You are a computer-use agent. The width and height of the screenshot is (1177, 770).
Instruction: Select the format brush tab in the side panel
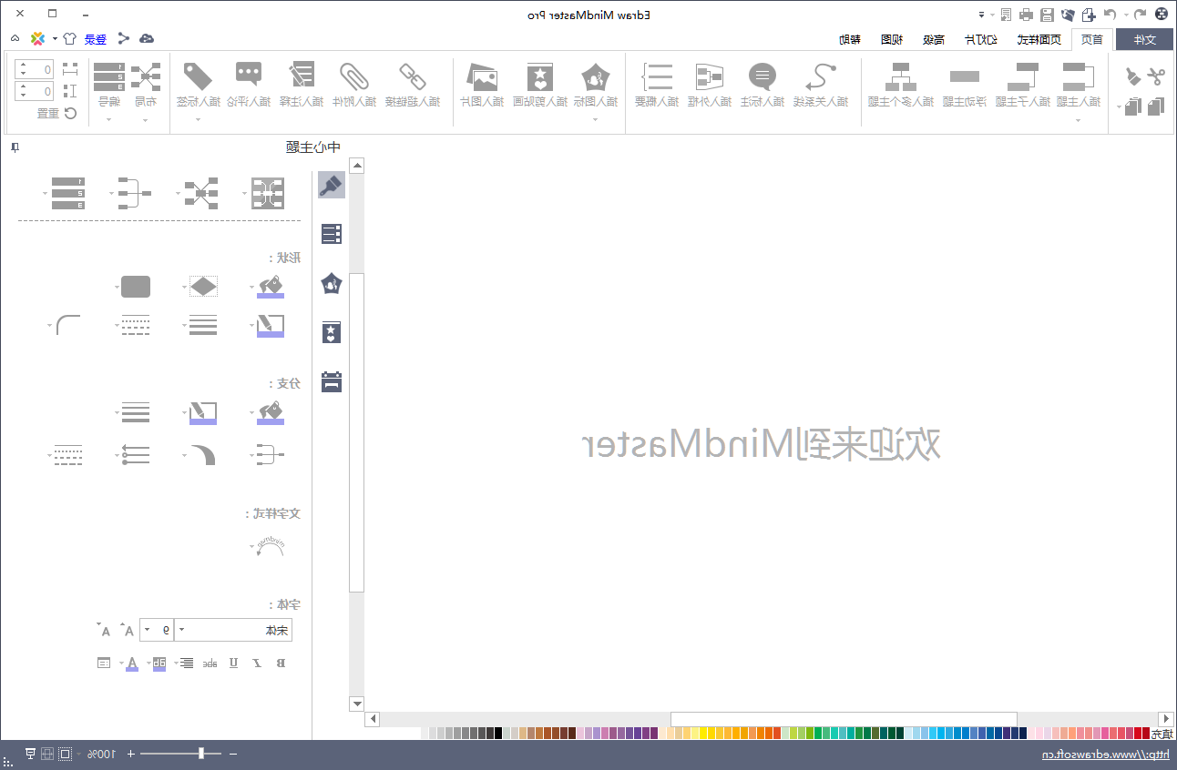tap(332, 185)
